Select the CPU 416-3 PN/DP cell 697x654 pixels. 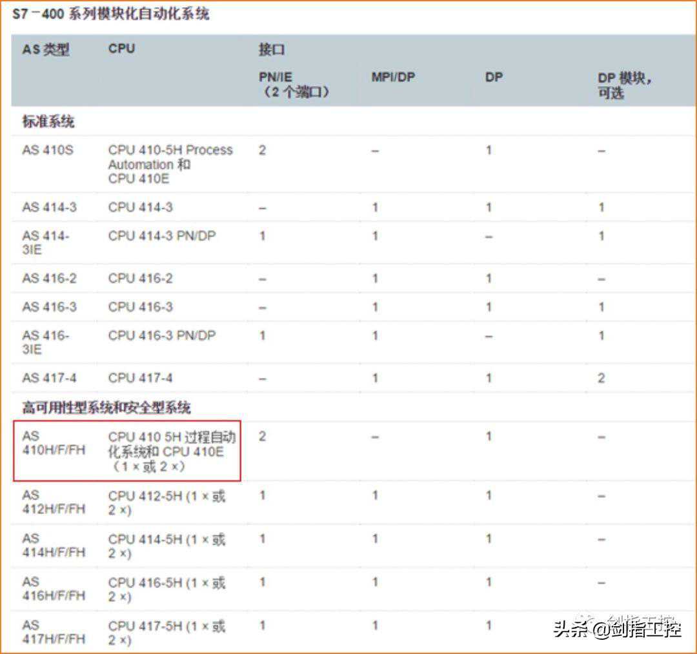click(162, 335)
